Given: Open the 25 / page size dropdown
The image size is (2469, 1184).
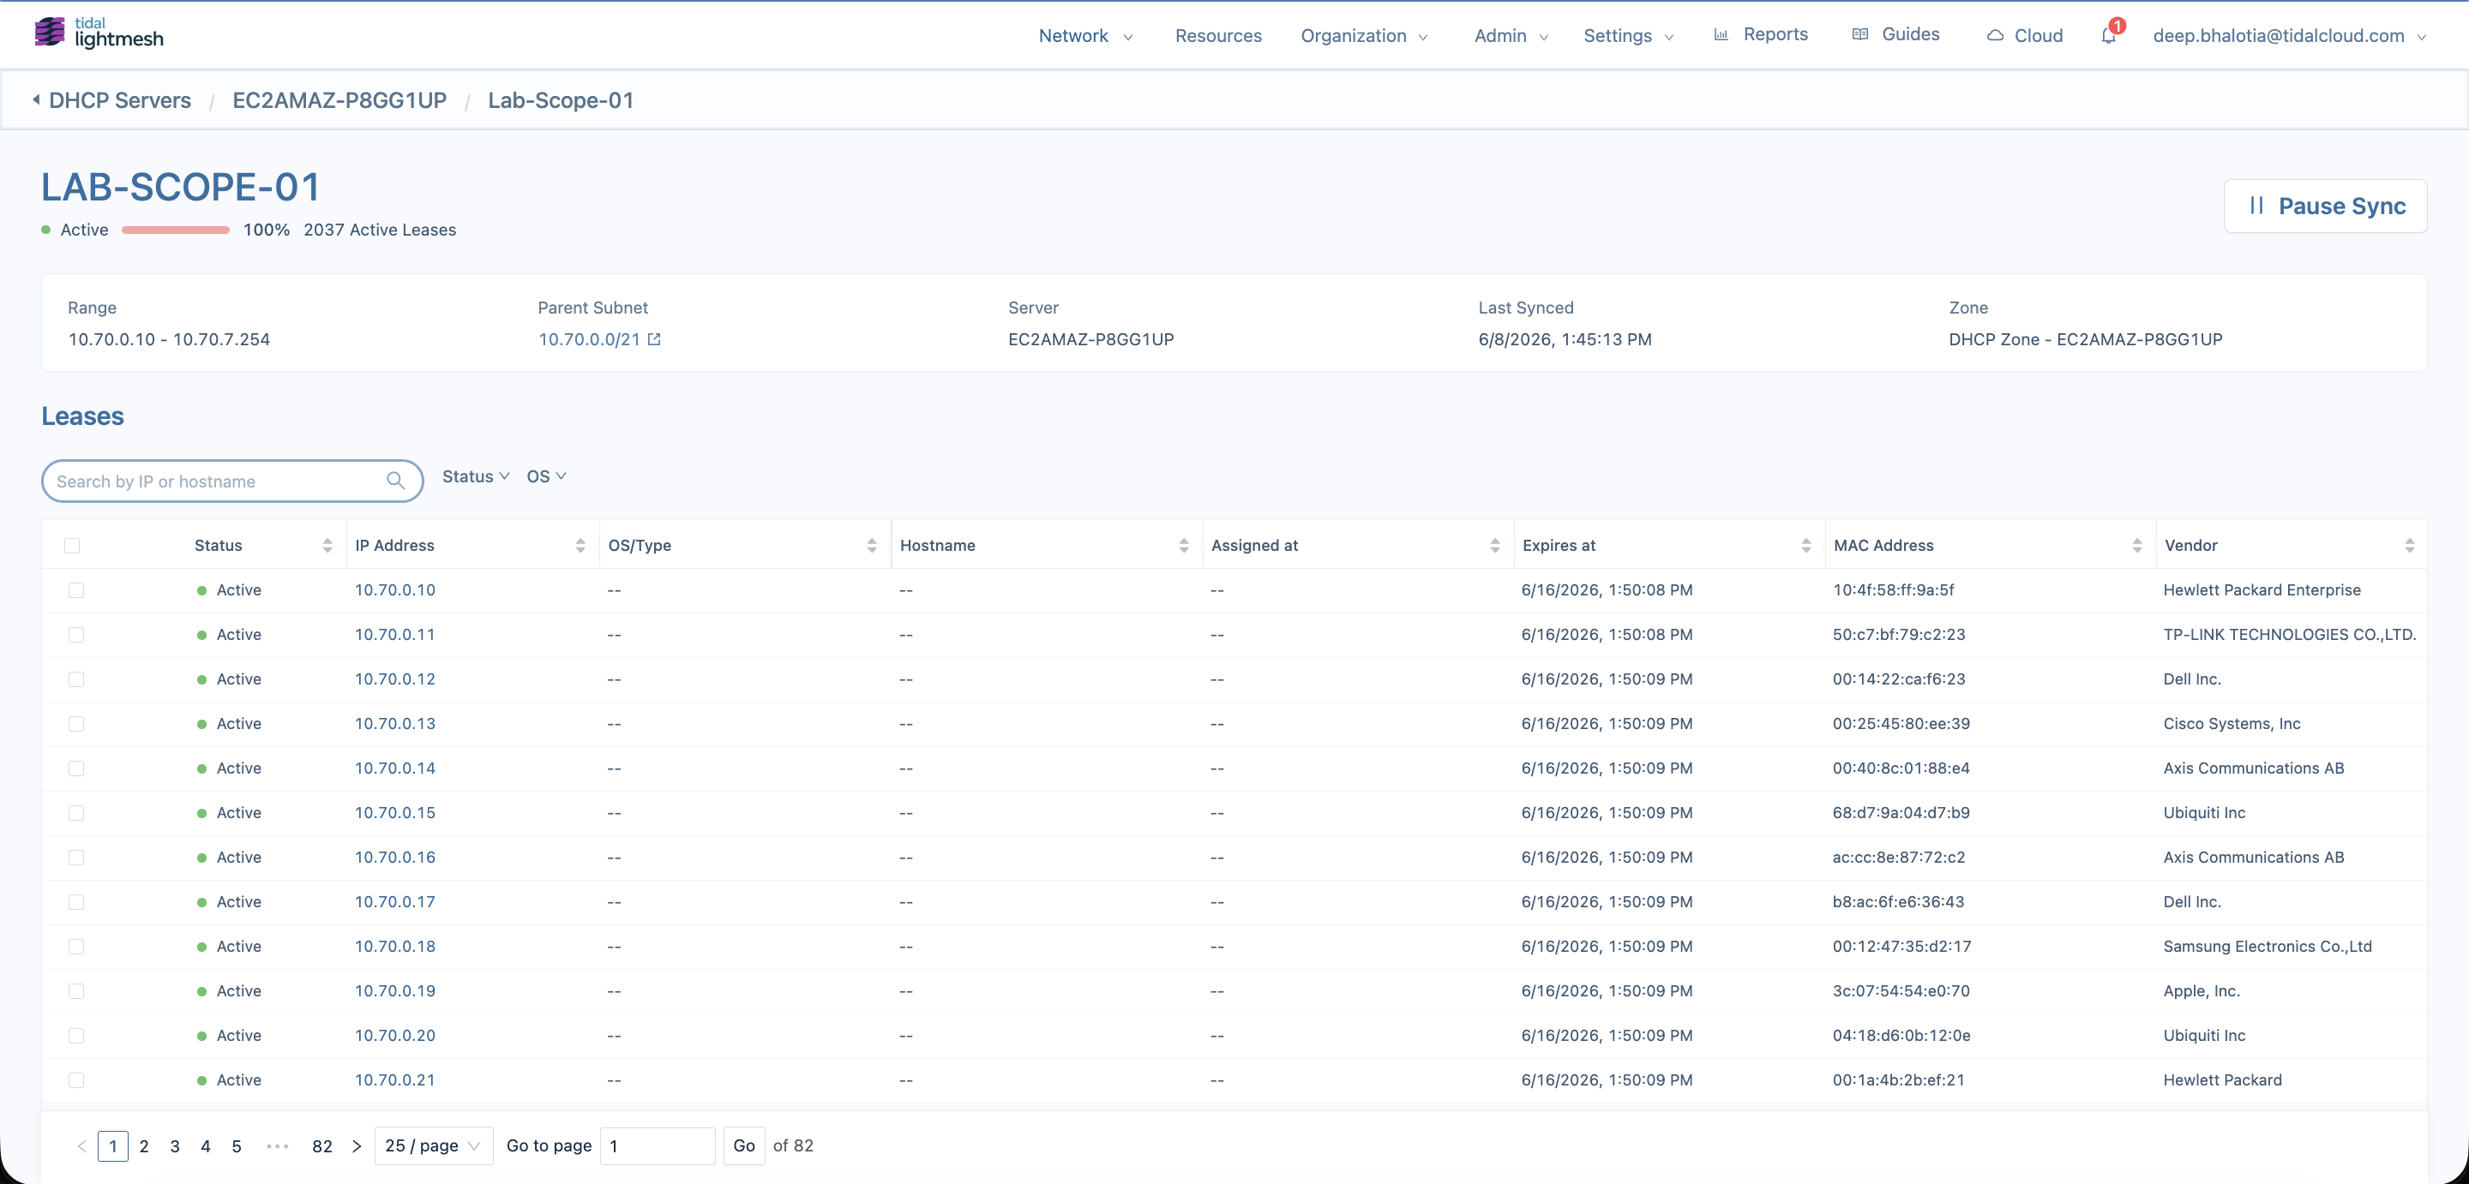Looking at the screenshot, I should pos(433,1145).
